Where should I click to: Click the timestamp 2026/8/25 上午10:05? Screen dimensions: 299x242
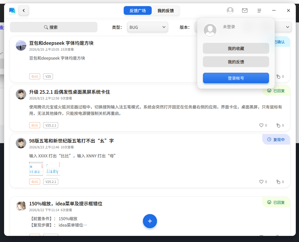(x=44, y=49)
